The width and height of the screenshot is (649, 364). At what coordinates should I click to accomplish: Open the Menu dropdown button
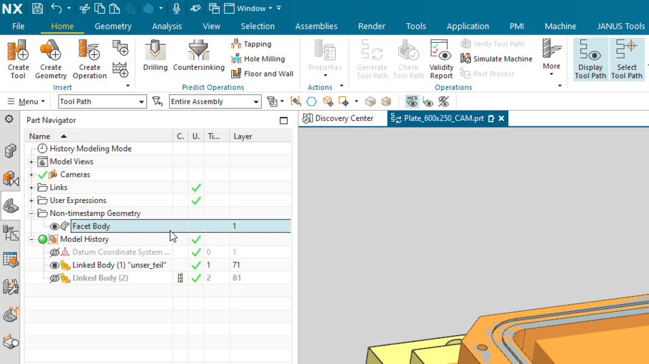27,101
